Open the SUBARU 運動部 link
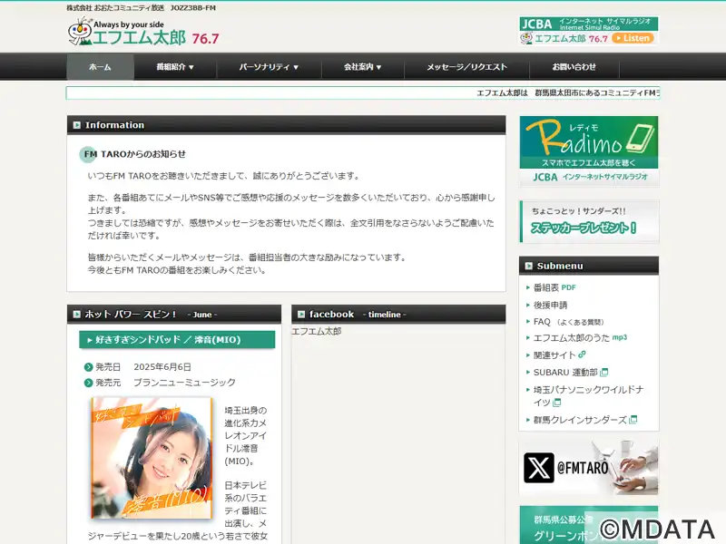 point(565,373)
